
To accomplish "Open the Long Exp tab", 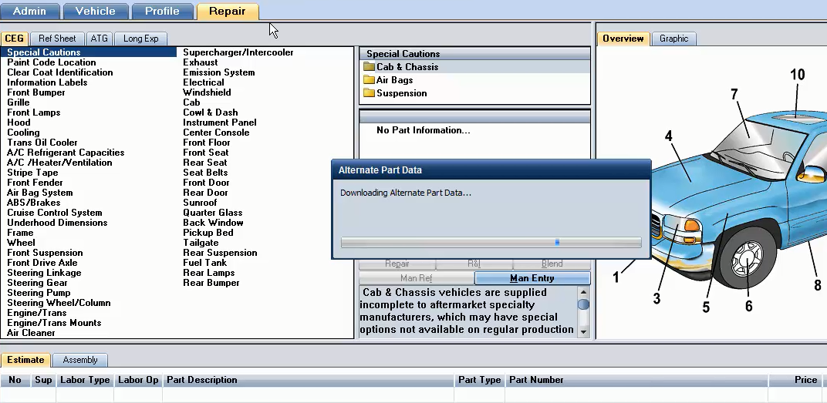I will coord(140,39).
